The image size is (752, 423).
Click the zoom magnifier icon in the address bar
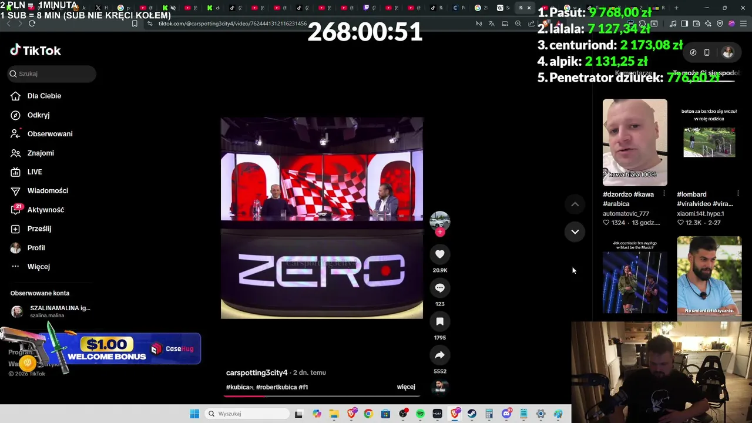tap(518, 23)
